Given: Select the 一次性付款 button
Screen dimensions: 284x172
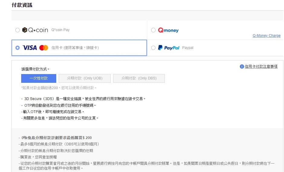Looking at the screenshot, I should (39, 78).
